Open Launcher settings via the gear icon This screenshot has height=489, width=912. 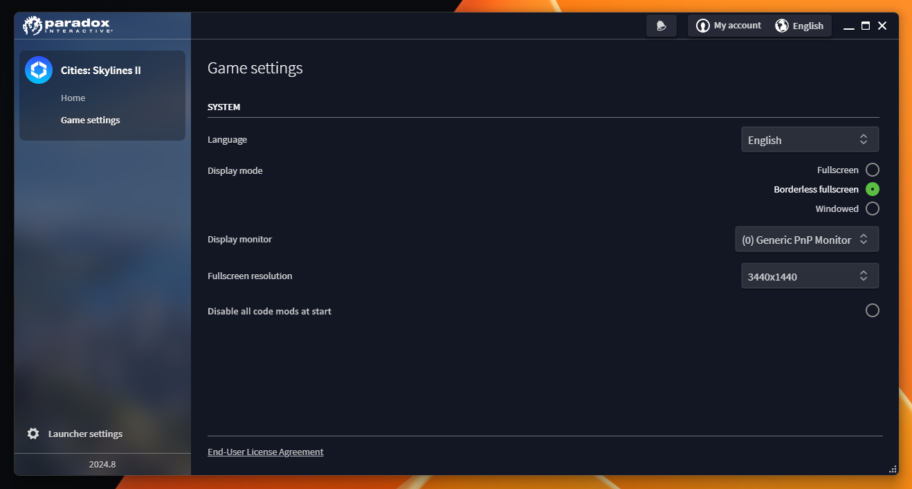coord(33,433)
